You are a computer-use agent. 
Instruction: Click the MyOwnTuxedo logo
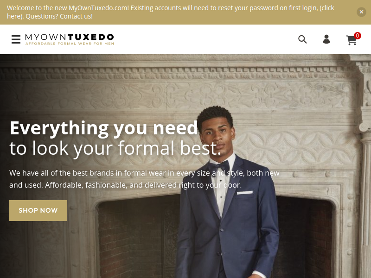pos(69,39)
